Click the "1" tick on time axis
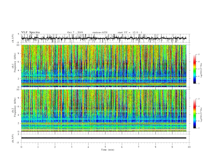The image size is (213, 165). pos(38,147)
